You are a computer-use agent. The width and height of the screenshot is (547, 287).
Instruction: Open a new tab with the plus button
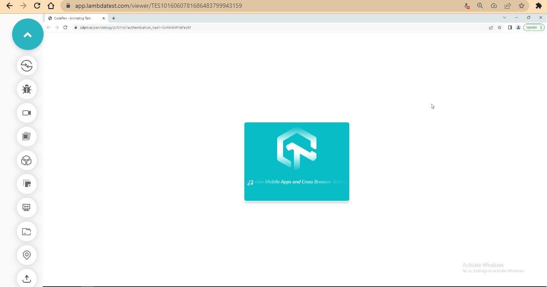(113, 18)
